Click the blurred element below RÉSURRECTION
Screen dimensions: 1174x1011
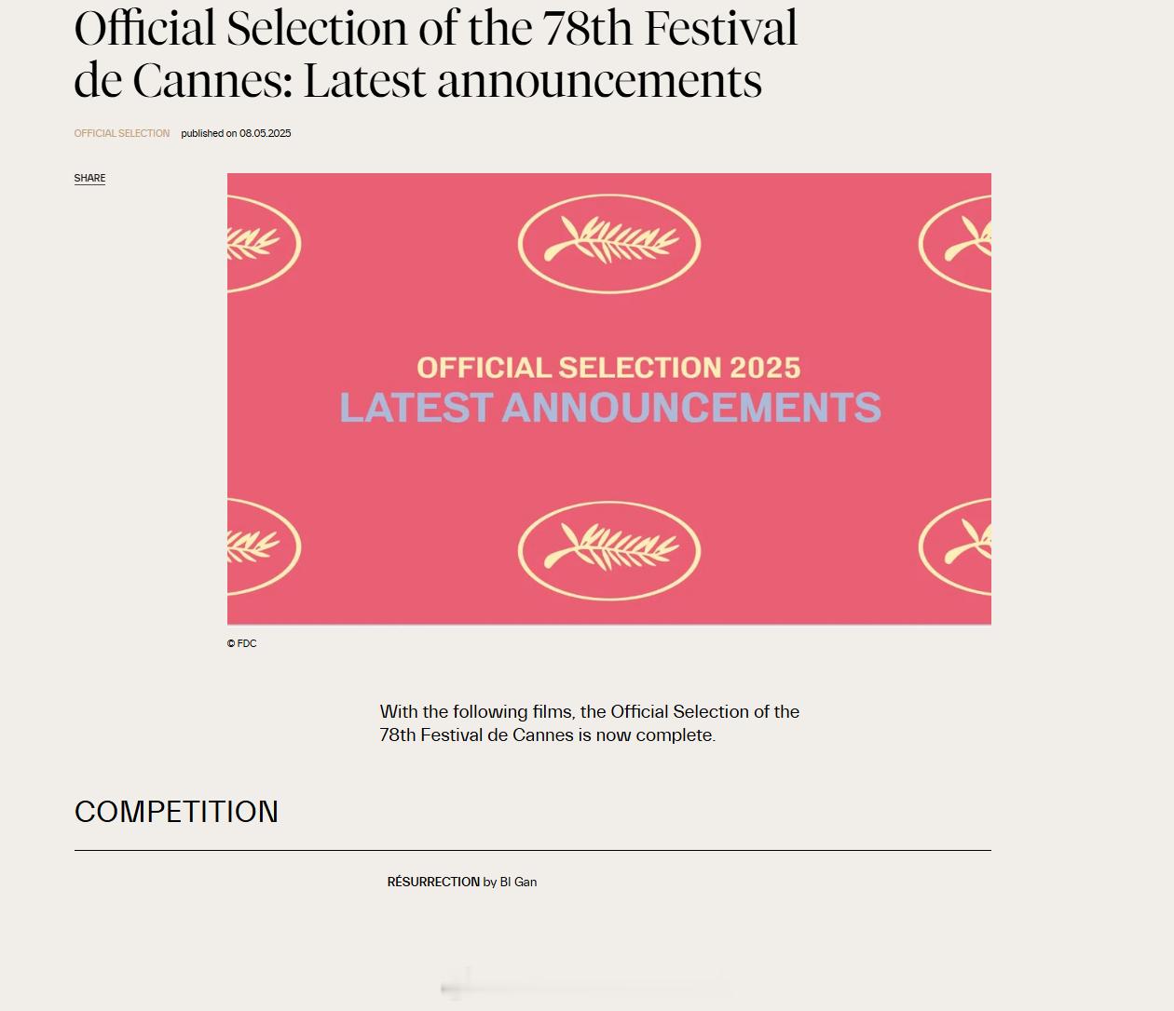(x=582, y=986)
